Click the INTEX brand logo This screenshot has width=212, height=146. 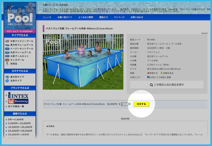click(x=20, y=96)
